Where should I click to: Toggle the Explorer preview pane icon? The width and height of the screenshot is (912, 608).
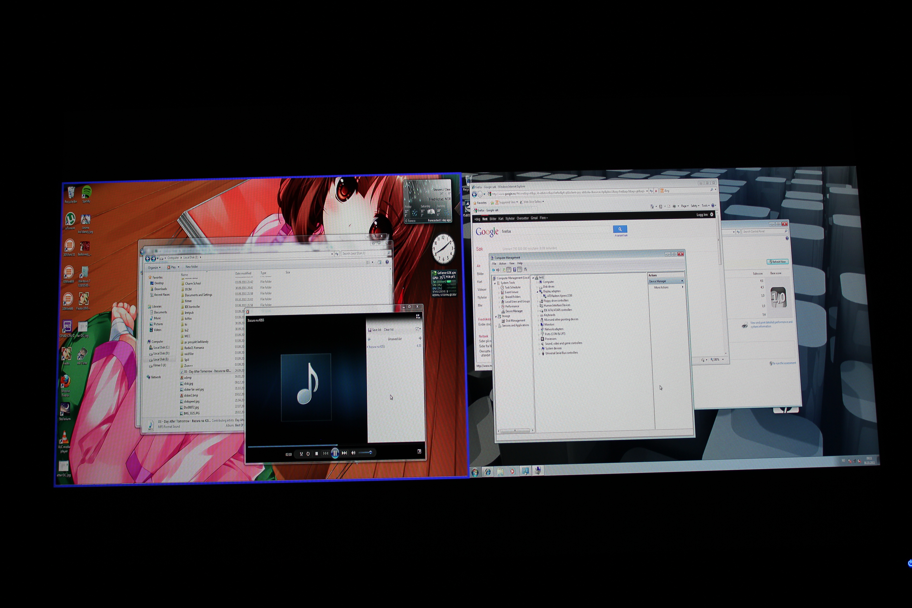pos(380,262)
